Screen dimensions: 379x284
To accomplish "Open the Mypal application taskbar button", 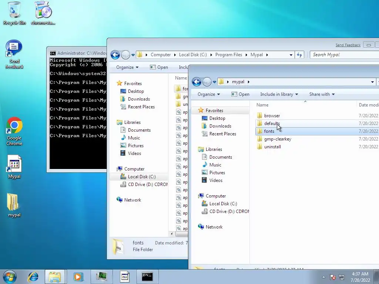I will (x=125, y=277).
